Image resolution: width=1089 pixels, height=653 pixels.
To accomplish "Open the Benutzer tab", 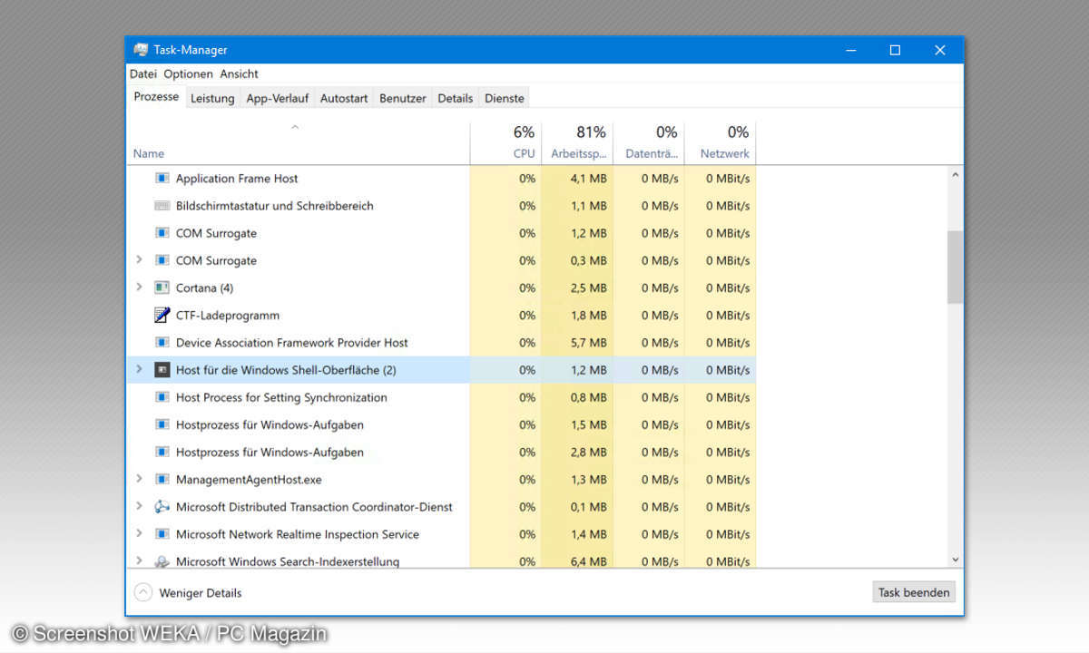I will click(x=403, y=98).
